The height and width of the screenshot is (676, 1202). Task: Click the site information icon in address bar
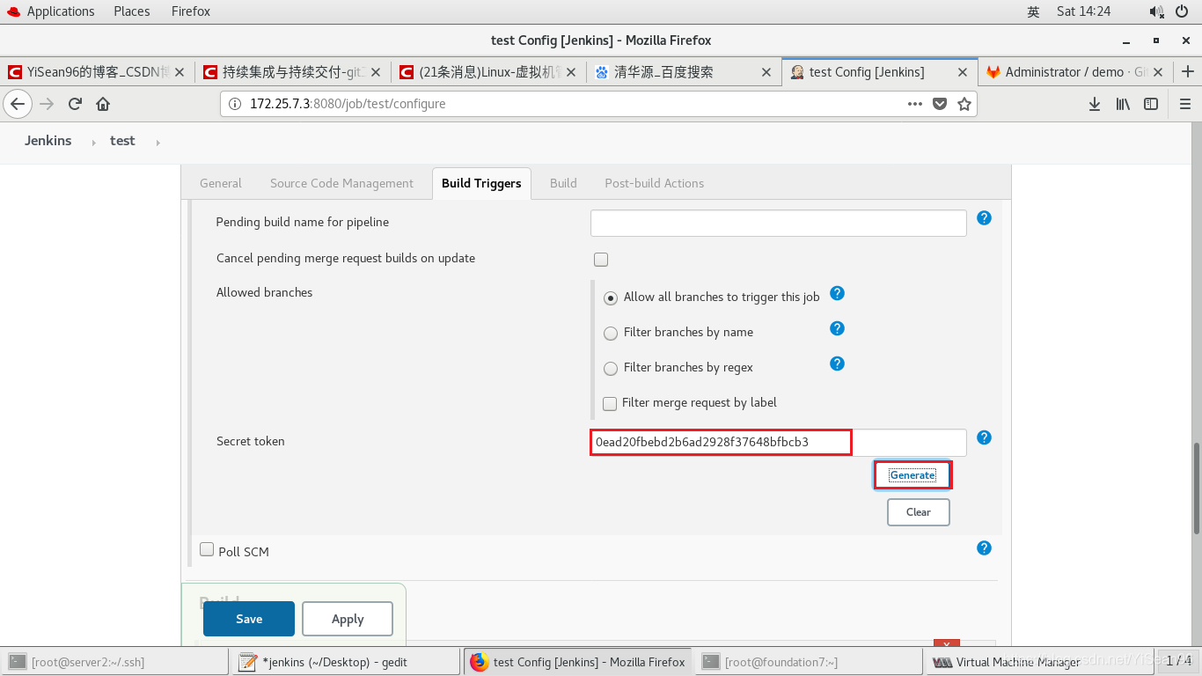[235, 104]
